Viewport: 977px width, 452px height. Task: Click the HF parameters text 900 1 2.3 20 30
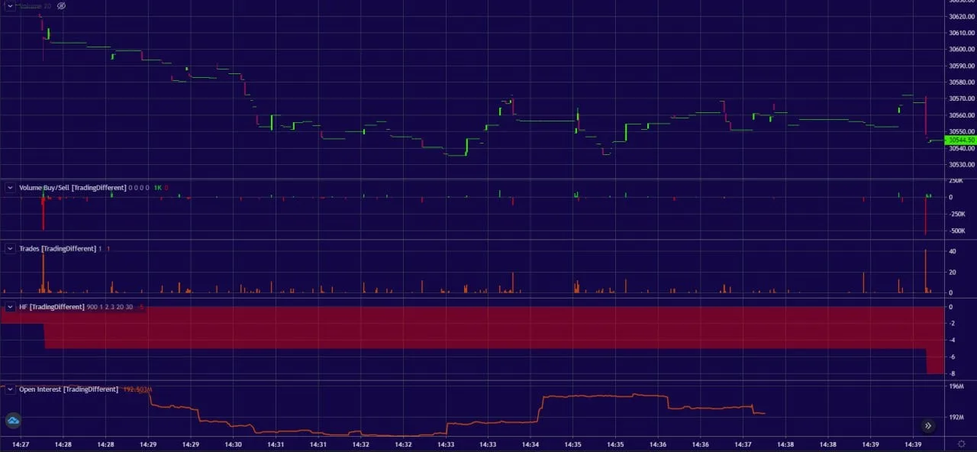click(110, 307)
